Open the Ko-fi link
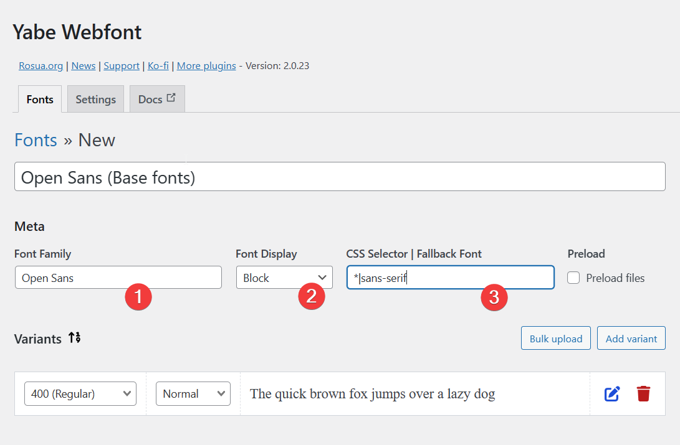Screen dimensions: 680x445 [158, 66]
